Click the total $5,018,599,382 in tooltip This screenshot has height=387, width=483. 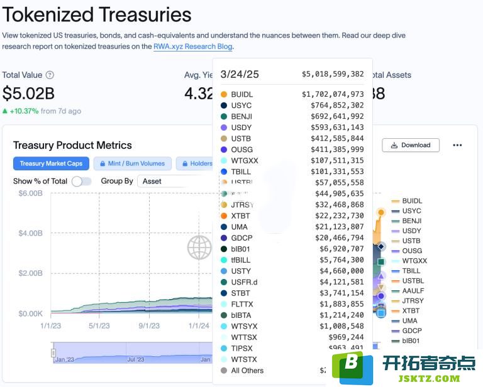click(333, 74)
